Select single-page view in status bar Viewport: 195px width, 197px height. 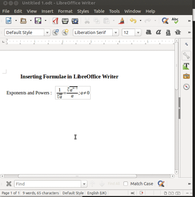pyautogui.click(x=166, y=193)
